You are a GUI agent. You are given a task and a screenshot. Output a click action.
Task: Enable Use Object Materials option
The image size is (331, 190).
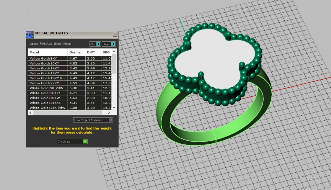[x=93, y=120]
